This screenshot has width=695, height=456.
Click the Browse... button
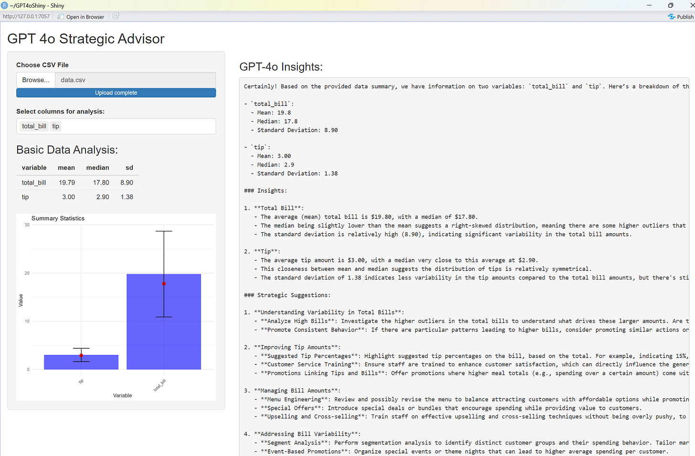pos(36,80)
